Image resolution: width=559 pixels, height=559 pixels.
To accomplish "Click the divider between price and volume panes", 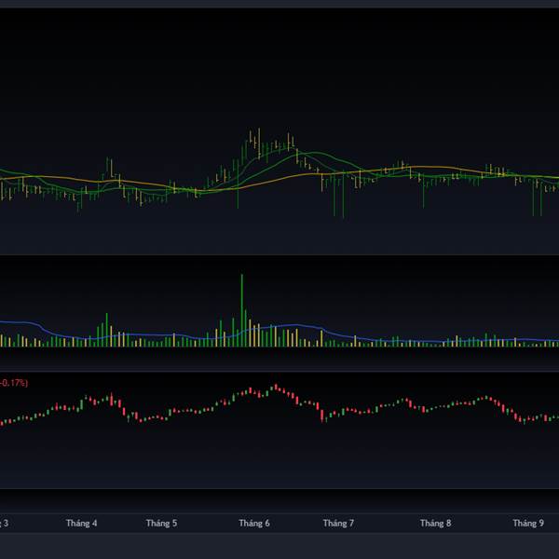I will (x=279, y=254).
